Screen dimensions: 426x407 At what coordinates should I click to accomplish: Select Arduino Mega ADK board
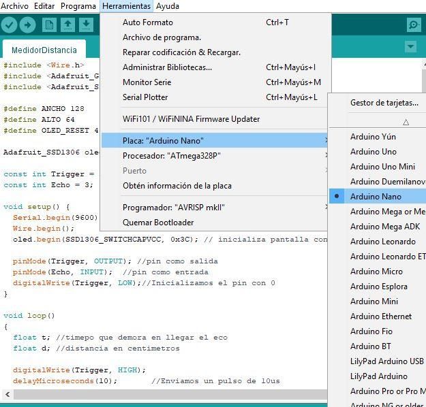(x=378, y=227)
